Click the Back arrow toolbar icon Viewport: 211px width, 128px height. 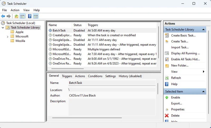3,16
